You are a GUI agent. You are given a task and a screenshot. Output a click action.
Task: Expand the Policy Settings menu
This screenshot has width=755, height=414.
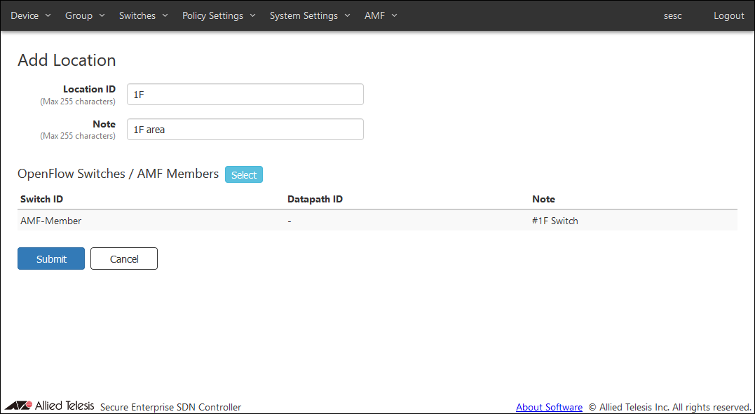coord(219,15)
